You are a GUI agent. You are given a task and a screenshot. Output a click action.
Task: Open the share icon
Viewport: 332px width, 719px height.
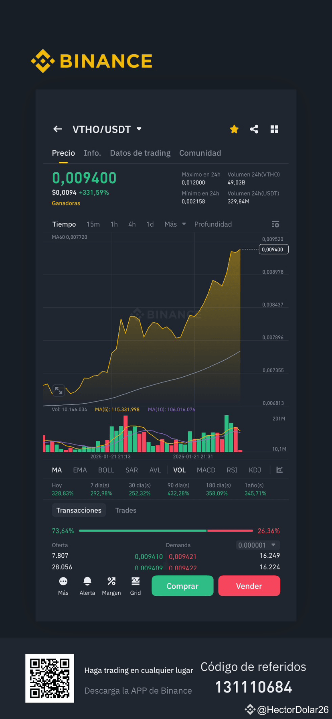pyautogui.click(x=254, y=129)
